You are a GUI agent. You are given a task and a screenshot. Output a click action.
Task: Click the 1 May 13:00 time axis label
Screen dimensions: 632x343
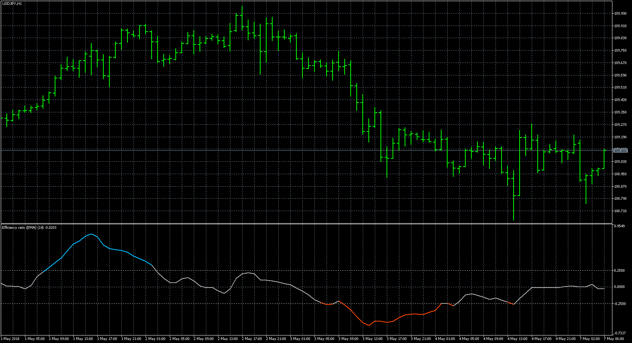point(83,339)
